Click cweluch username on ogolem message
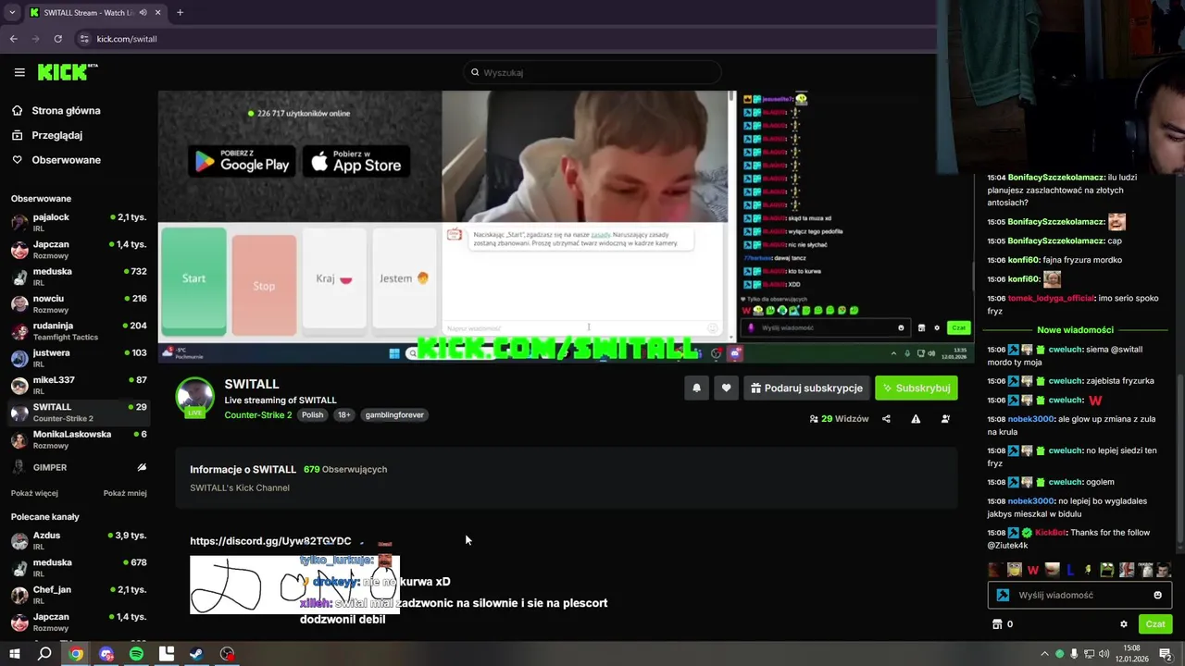This screenshot has width=1185, height=666. point(1066,482)
